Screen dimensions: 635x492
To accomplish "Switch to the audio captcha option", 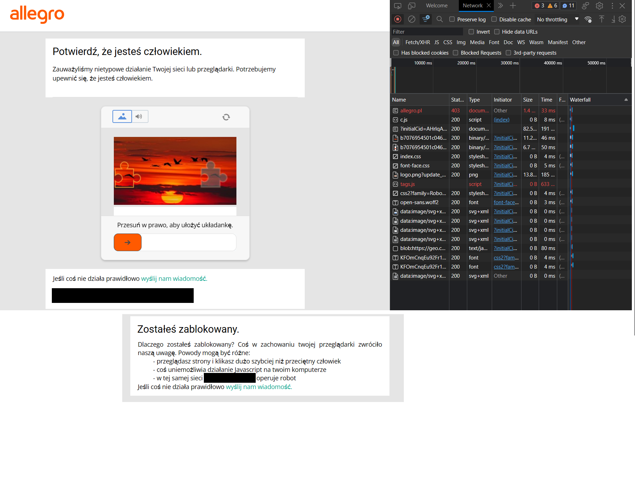I will [x=139, y=117].
